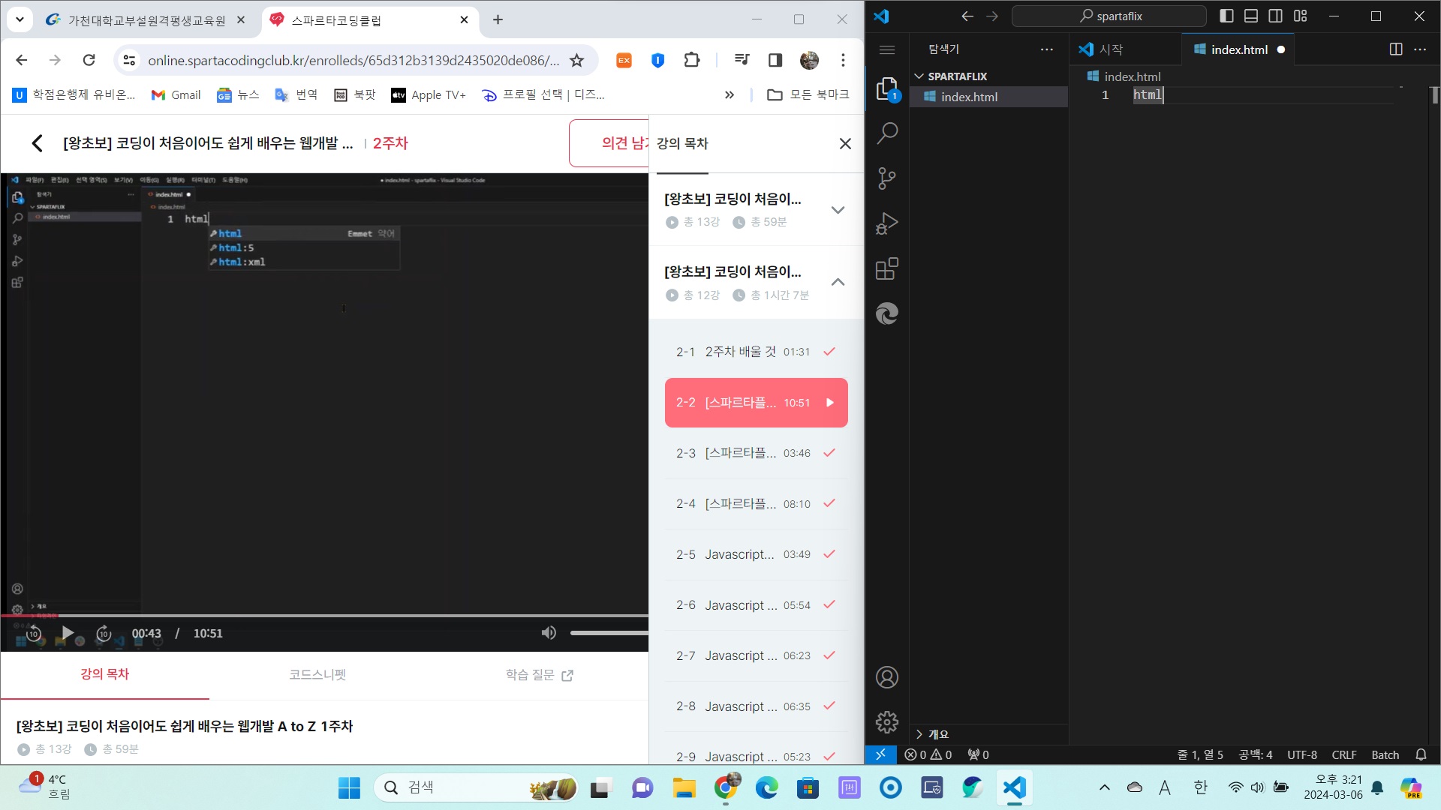The image size is (1441, 810).
Task: Go forward in VS Code navigation
Action: coord(992,16)
